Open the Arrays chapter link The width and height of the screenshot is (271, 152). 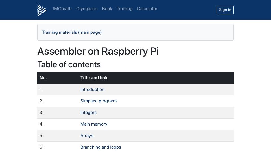[x=87, y=136]
